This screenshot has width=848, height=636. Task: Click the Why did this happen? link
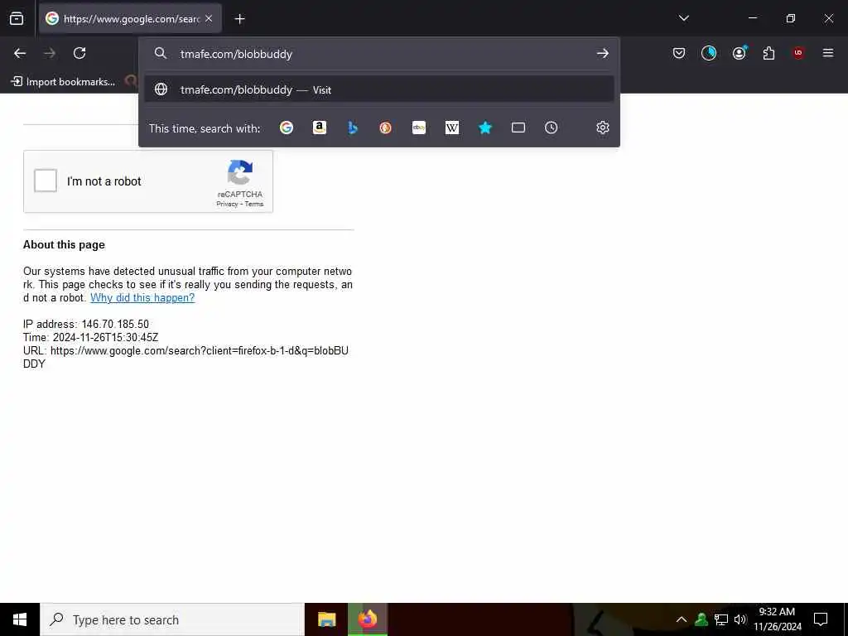142,297
